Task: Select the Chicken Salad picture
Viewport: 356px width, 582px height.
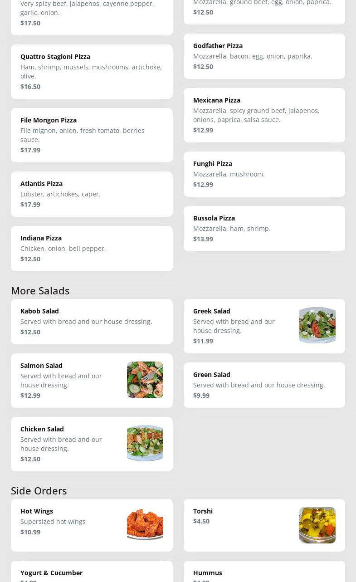Action: (x=145, y=443)
